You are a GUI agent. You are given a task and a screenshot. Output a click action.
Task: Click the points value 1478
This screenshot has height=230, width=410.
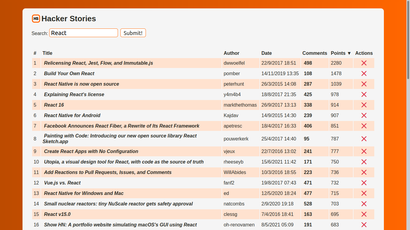tap(336, 73)
